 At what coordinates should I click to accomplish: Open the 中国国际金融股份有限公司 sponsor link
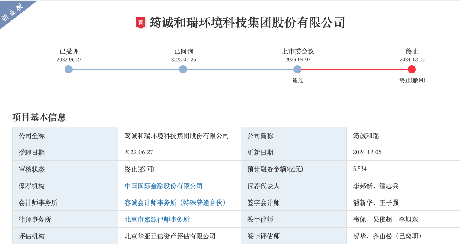163,186
